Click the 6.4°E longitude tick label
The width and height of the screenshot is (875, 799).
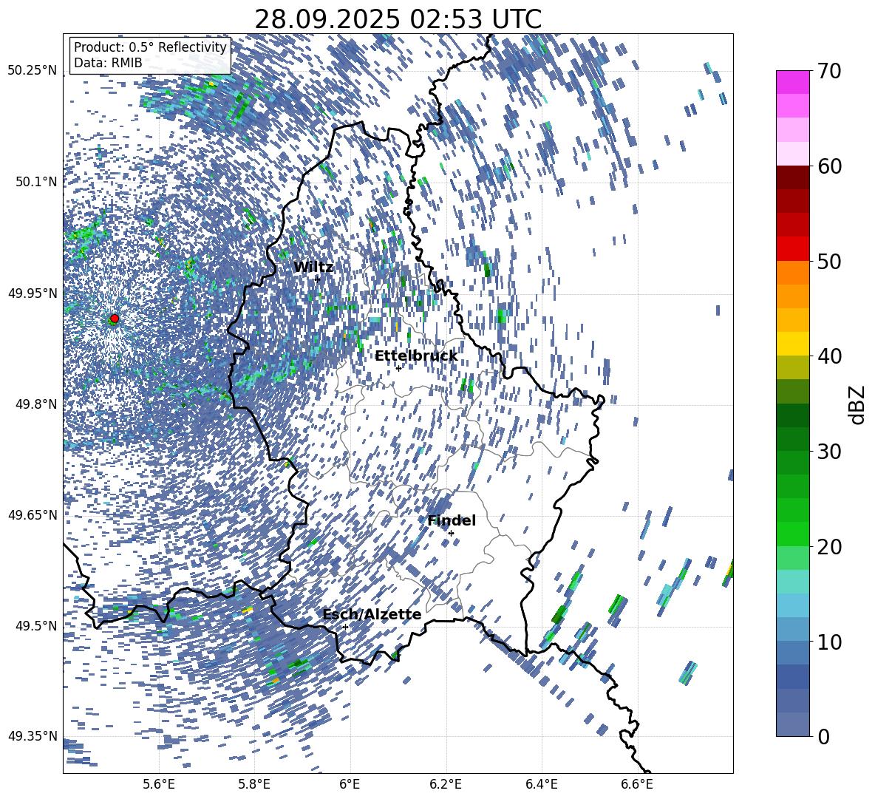pyautogui.click(x=541, y=784)
